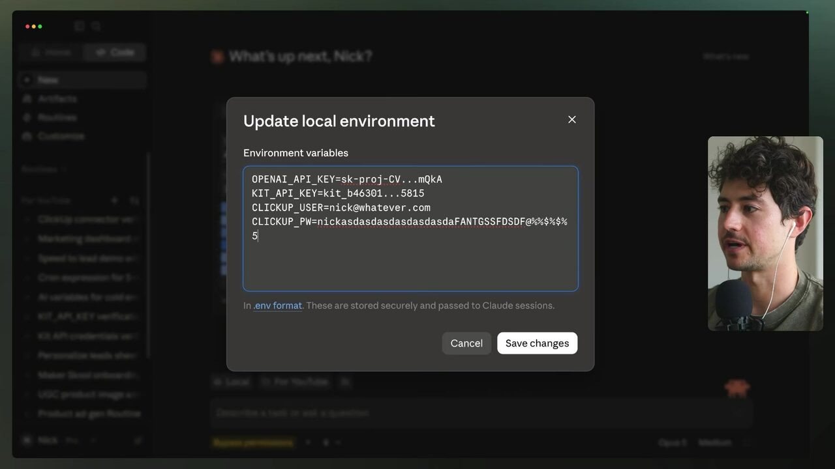Open the Nick account menu at sidebar bottom
The height and width of the screenshot is (469, 835).
click(59, 440)
